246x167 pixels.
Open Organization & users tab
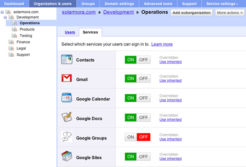point(52,4)
